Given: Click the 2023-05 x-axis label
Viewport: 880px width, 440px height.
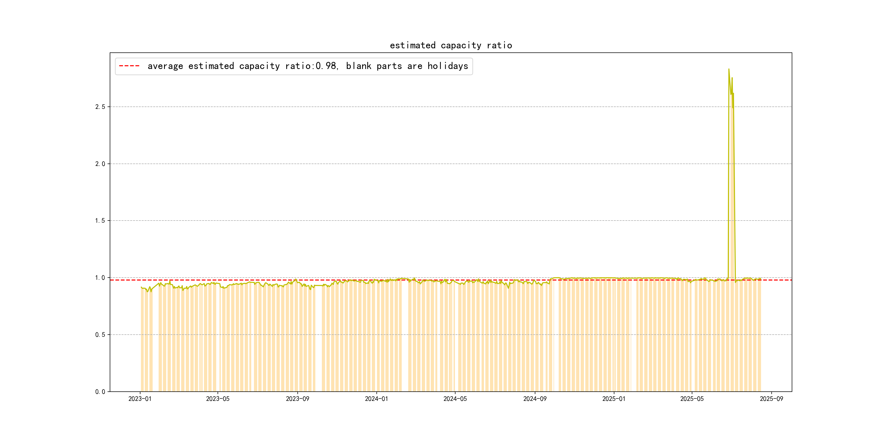Looking at the screenshot, I should point(218,399).
